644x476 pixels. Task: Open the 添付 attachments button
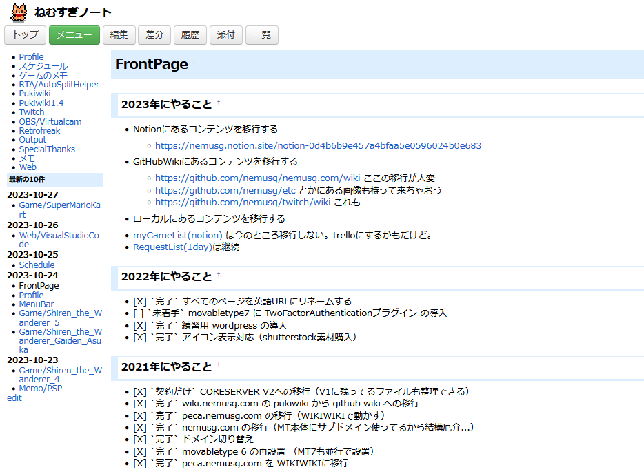226,35
